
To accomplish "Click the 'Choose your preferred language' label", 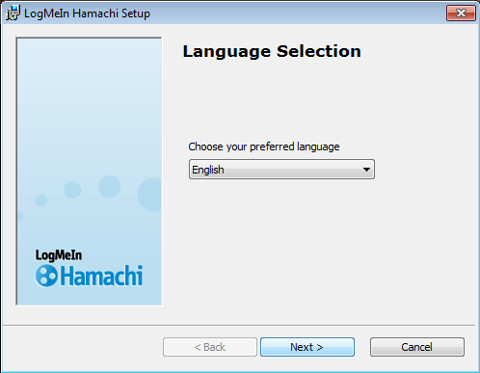I will click(264, 147).
